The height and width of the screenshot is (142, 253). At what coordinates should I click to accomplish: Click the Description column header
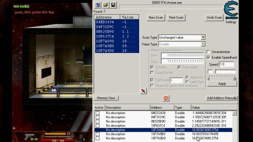[x=127, y=108]
